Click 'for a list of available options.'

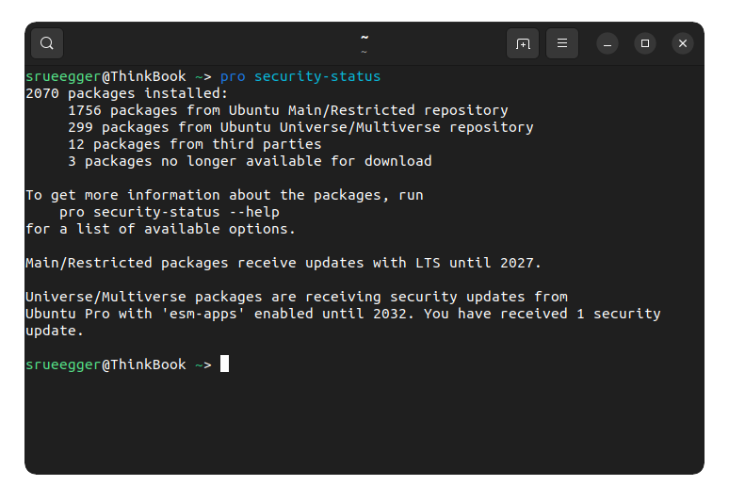point(160,229)
